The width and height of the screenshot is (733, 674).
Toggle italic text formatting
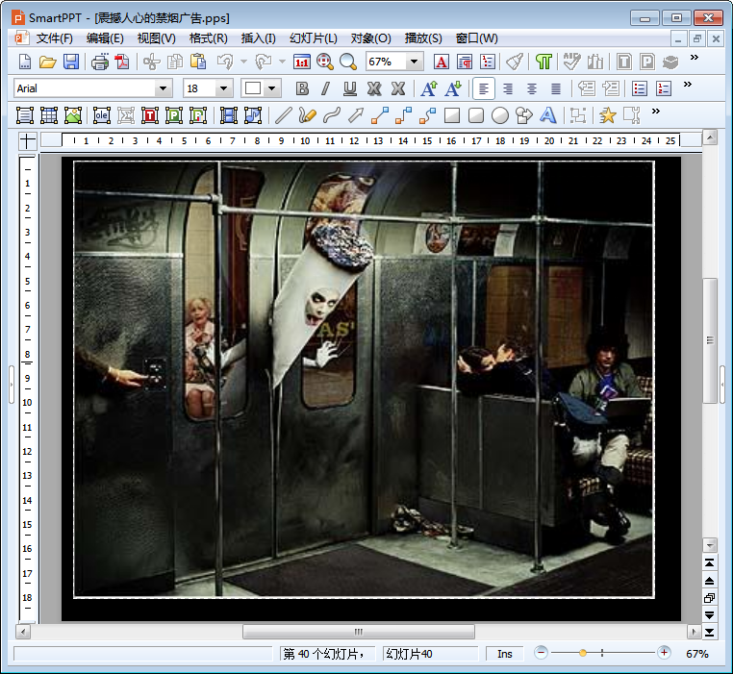pos(325,88)
